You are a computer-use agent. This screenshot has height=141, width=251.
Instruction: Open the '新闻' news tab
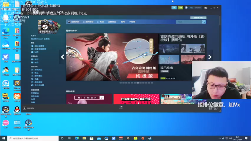[123, 22]
